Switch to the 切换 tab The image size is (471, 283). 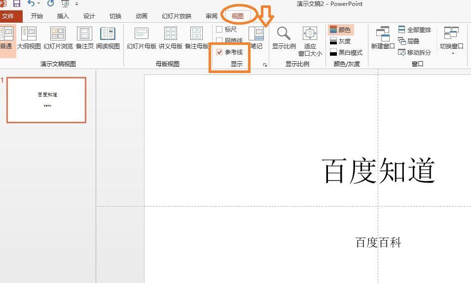(115, 16)
